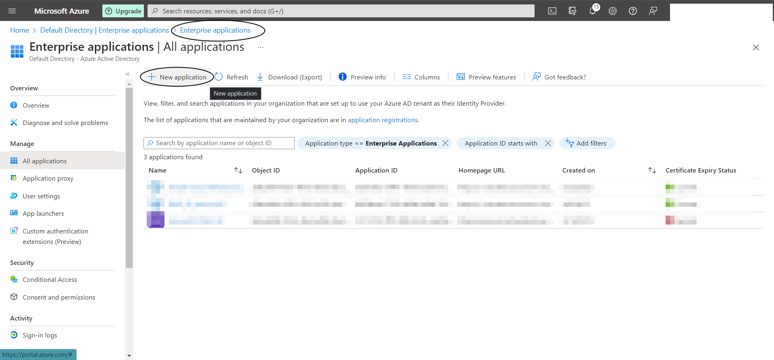
Task: Click the Application ID column header
Action: tap(376, 171)
